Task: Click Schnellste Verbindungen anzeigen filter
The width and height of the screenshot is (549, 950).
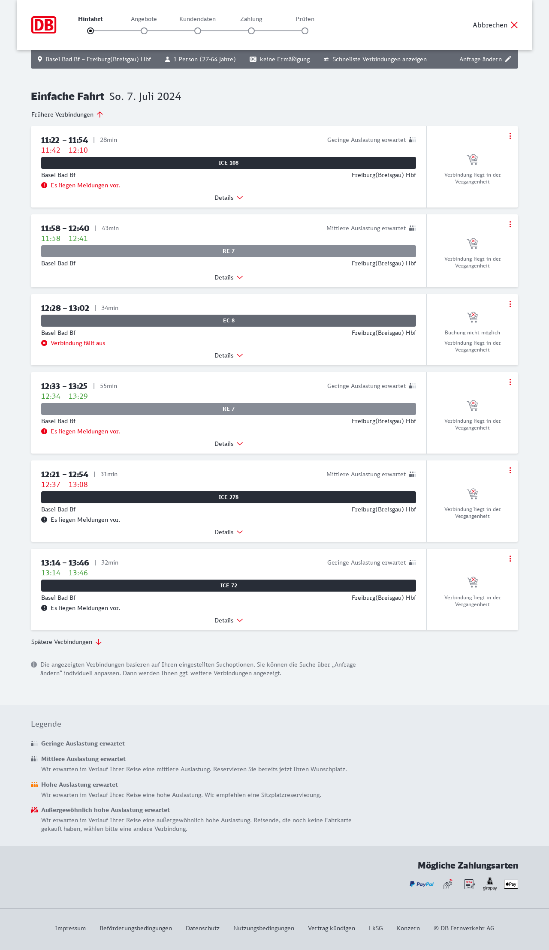Action: (375, 59)
